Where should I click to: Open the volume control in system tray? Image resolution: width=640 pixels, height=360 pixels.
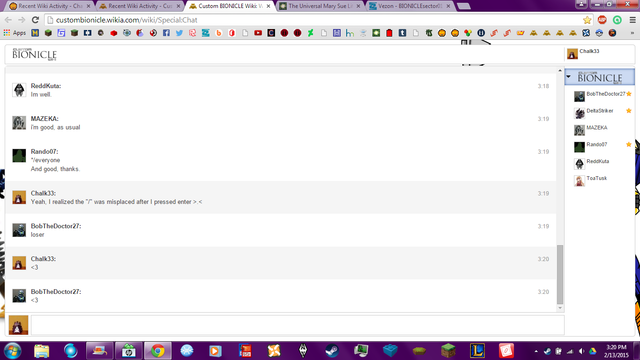pyautogui.click(x=581, y=351)
